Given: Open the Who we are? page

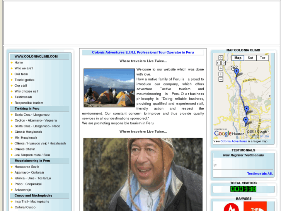Looking at the screenshot, I should pyautogui.click(x=24, y=68).
